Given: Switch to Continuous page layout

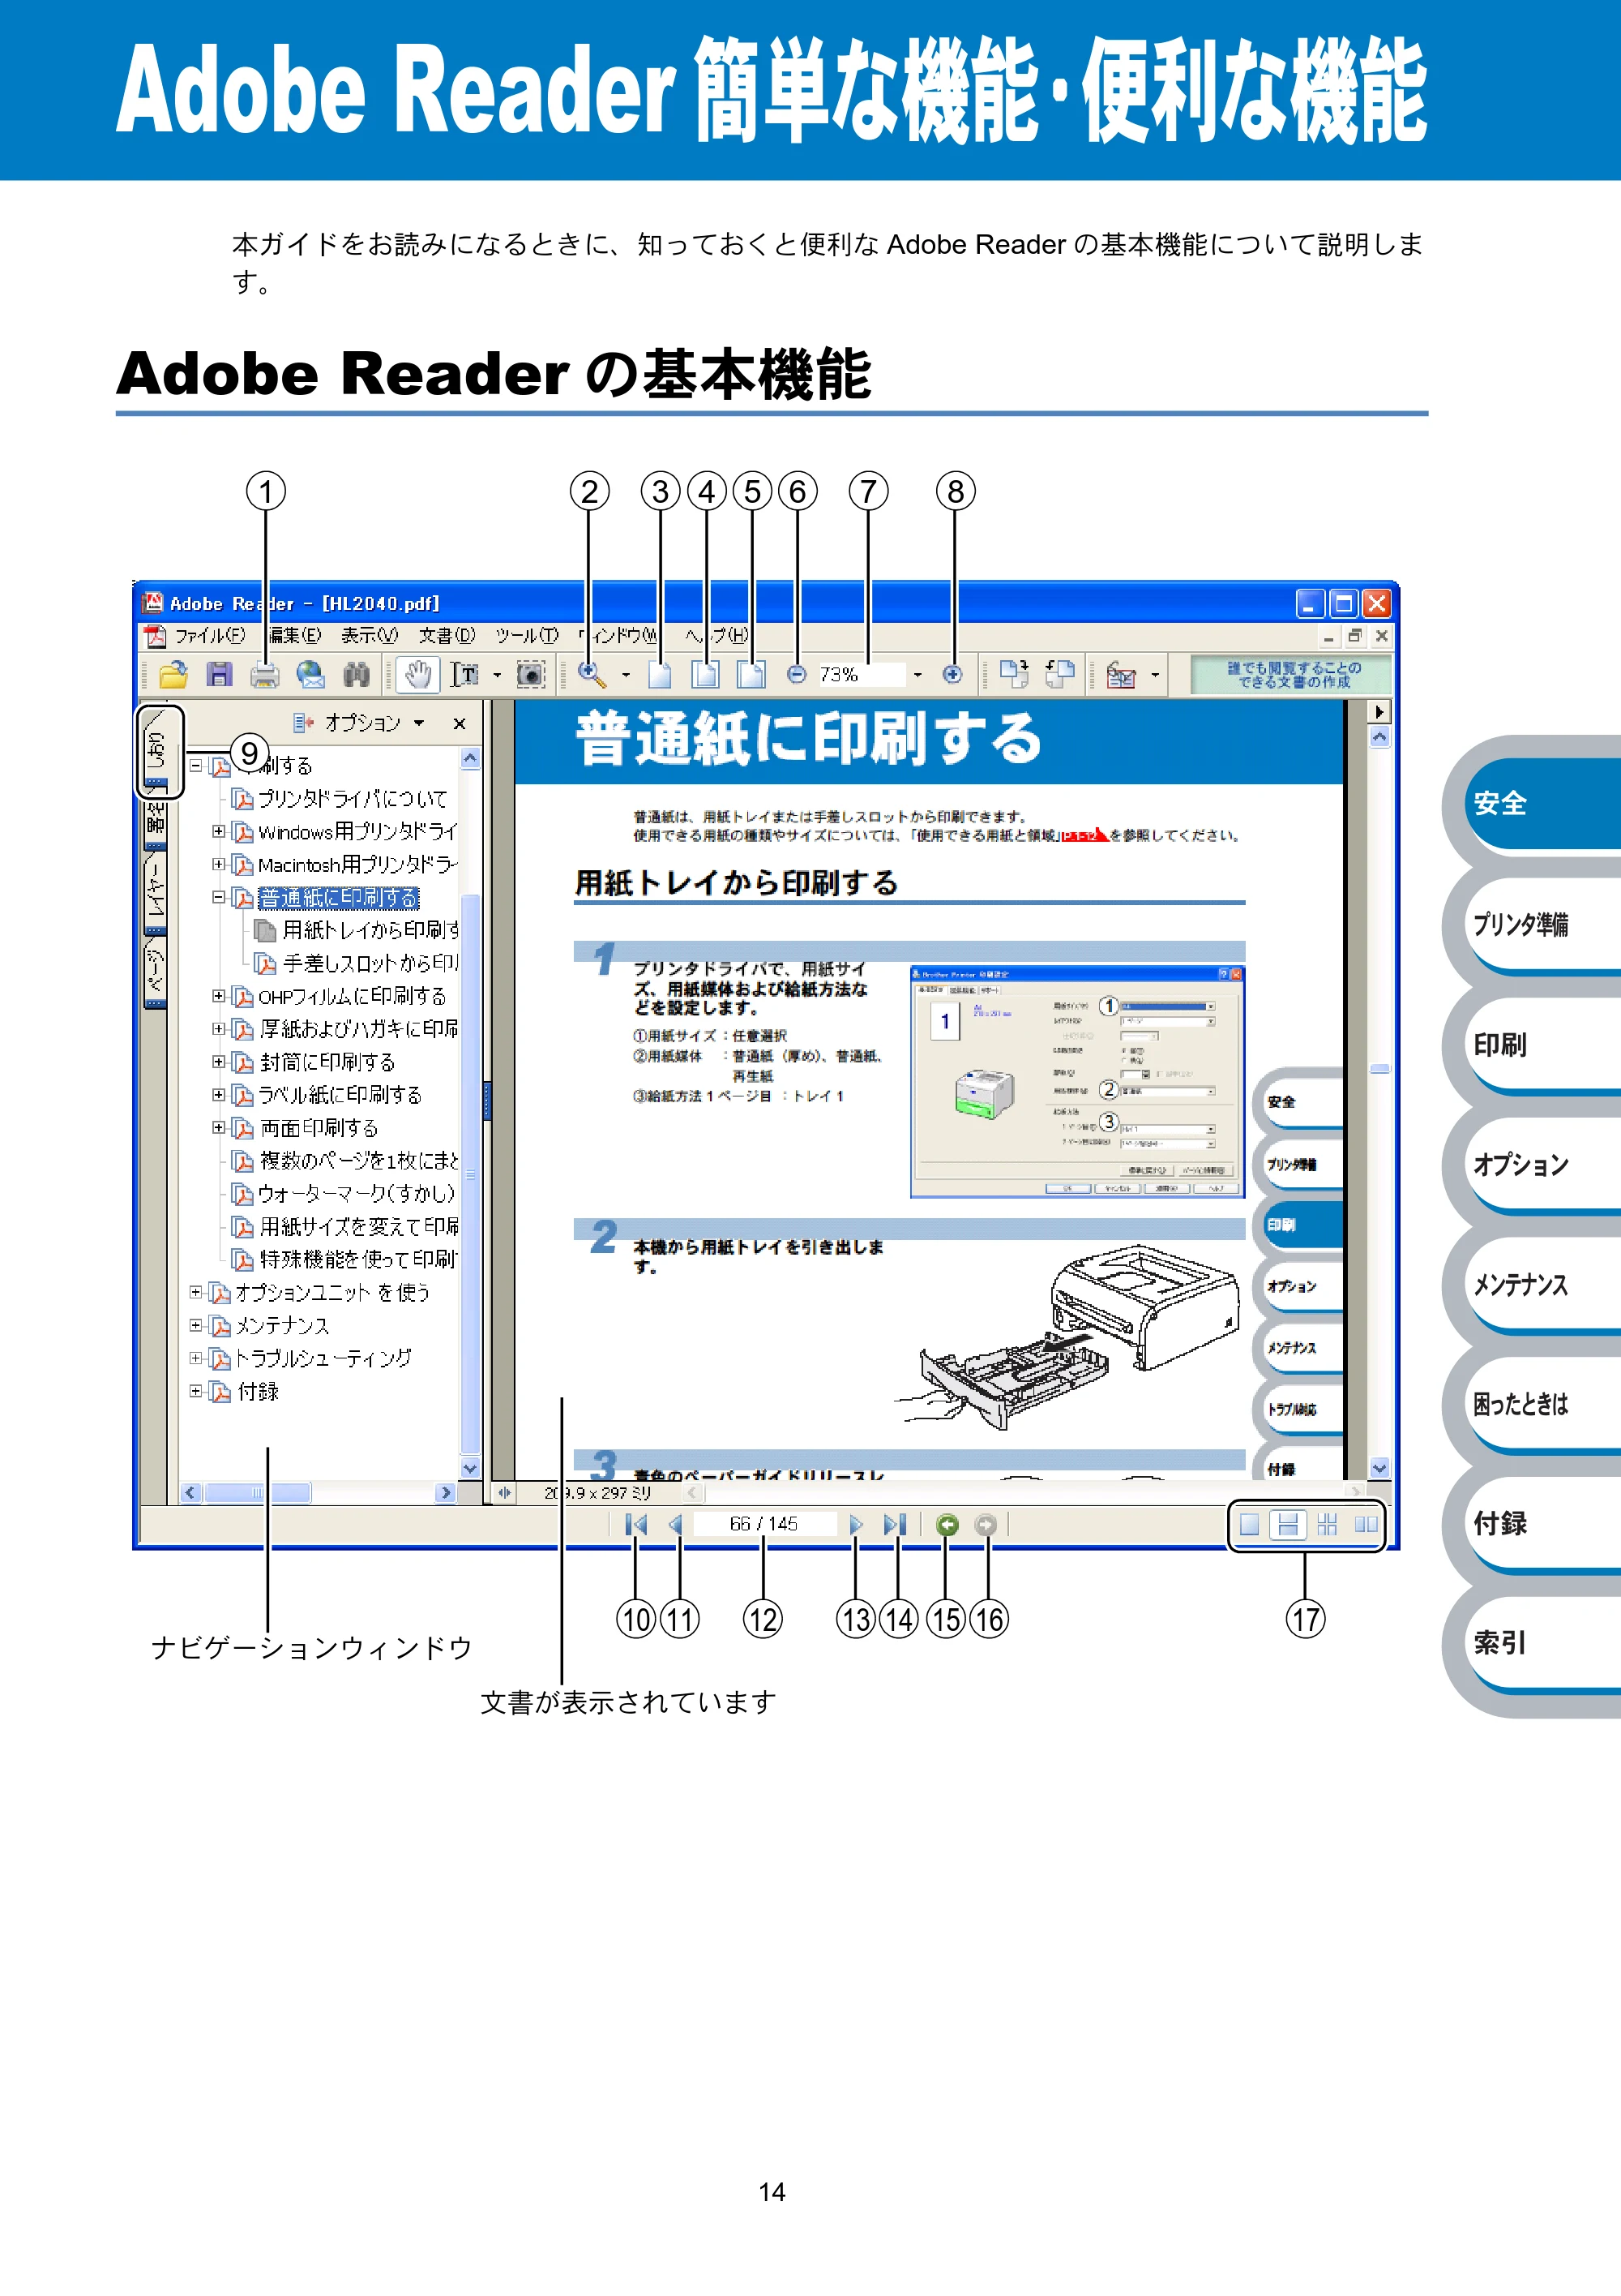Looking at the screenshot, I should point(1288,1525).
